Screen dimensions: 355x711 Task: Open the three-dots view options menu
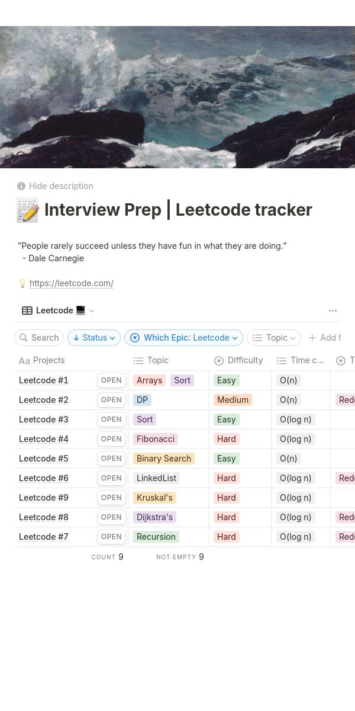[x=333, y=310]
